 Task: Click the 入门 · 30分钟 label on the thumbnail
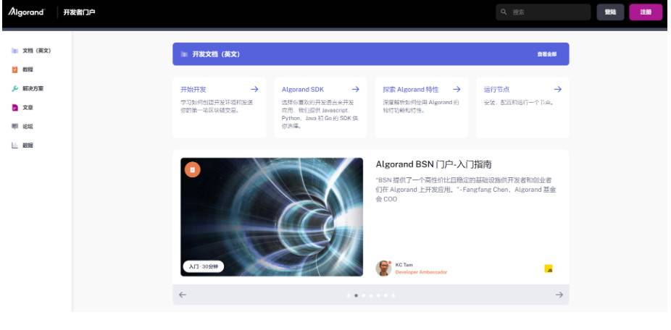[204, 266]
